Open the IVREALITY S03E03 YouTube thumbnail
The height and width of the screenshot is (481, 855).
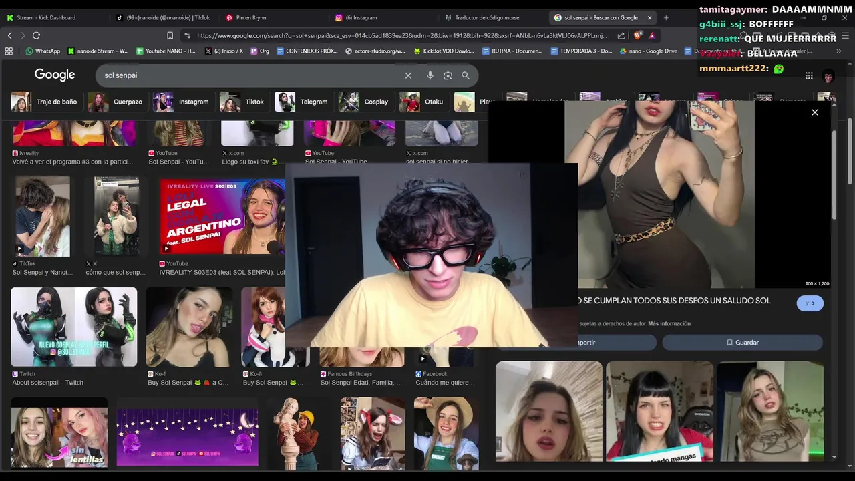[x=222, y=216]
